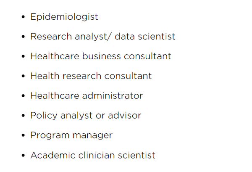Click the bullet beside Health research consultant
Image resolution: width=252 pixels, height=172 pixels.
click(23, 76)
